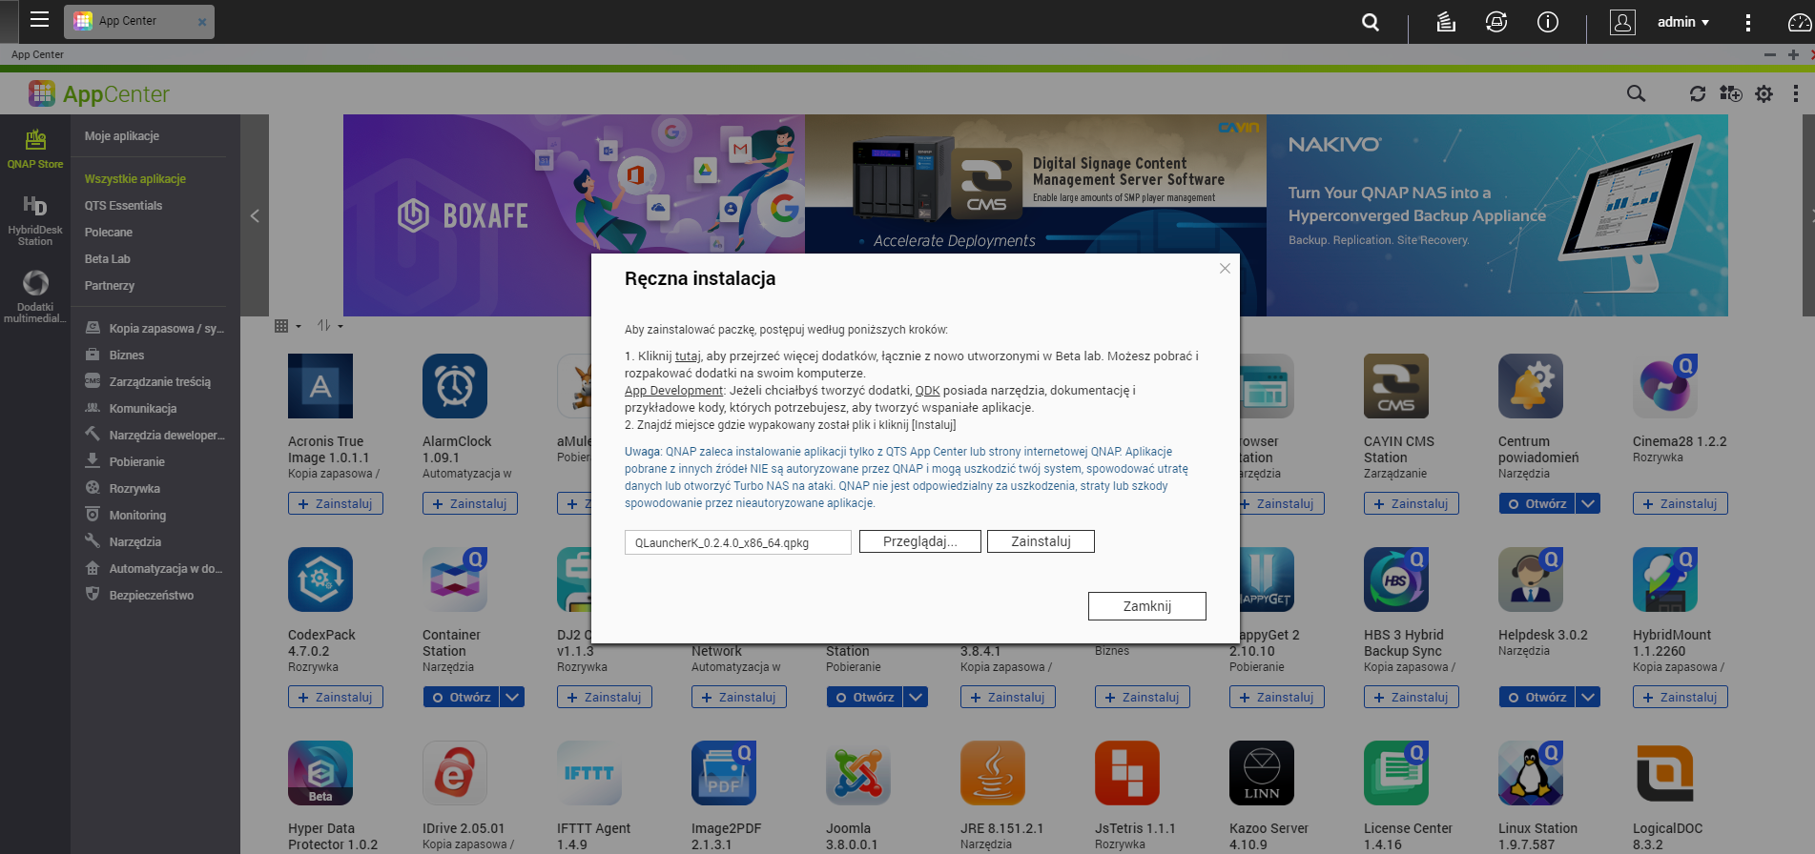Open Narzędzia deweloperskie category
The height and width of the screenshot is (854, 1815).
(x=155, y=435)
